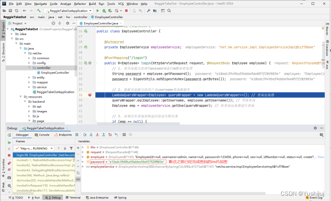Add new watch with plus icon
The image size is (331, 201).
[x=78, y=148]
